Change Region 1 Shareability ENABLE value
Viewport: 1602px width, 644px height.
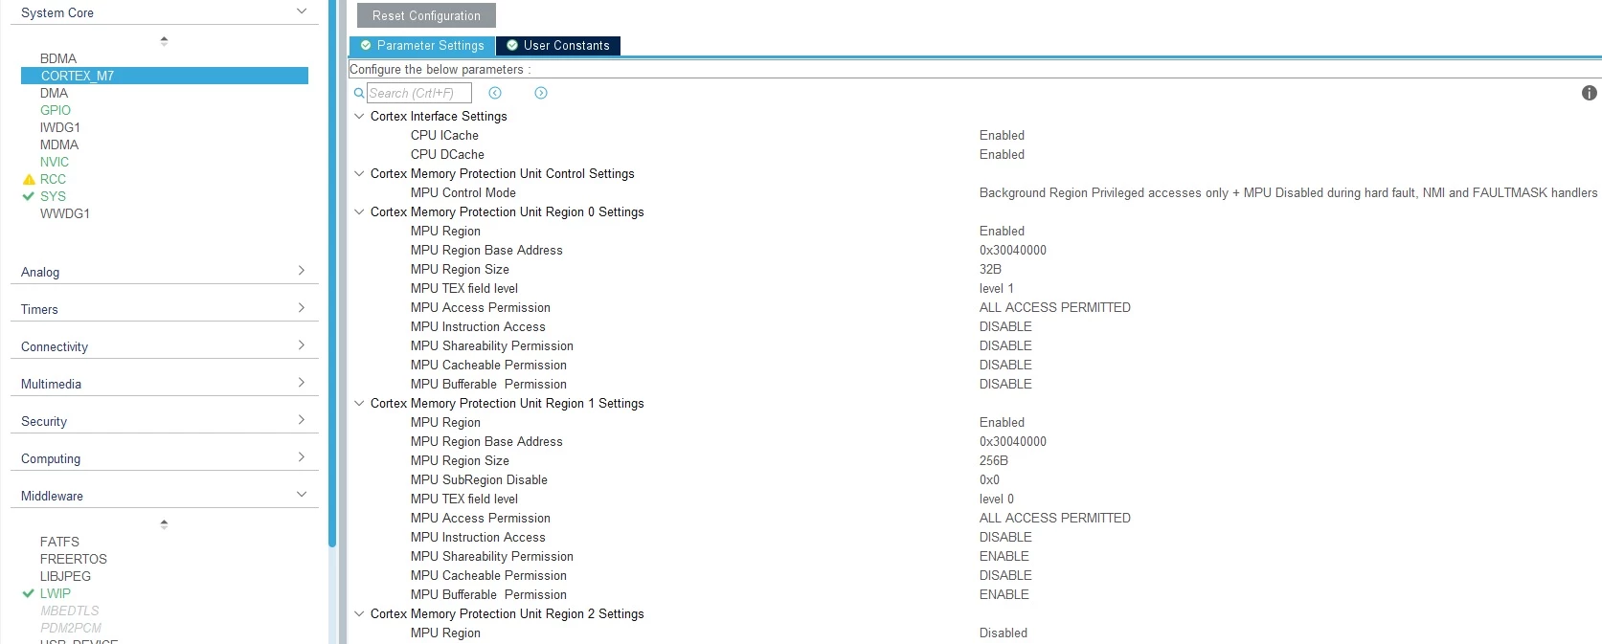1004,556
